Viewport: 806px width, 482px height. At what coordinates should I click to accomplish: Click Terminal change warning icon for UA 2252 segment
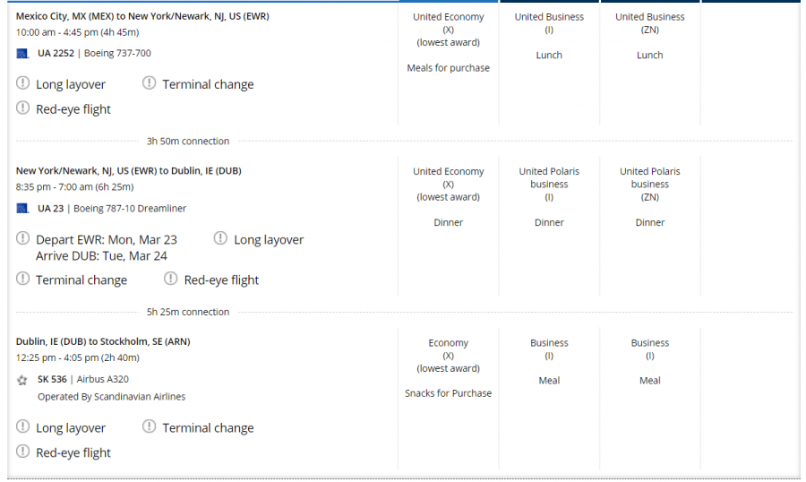click(150, 83)
